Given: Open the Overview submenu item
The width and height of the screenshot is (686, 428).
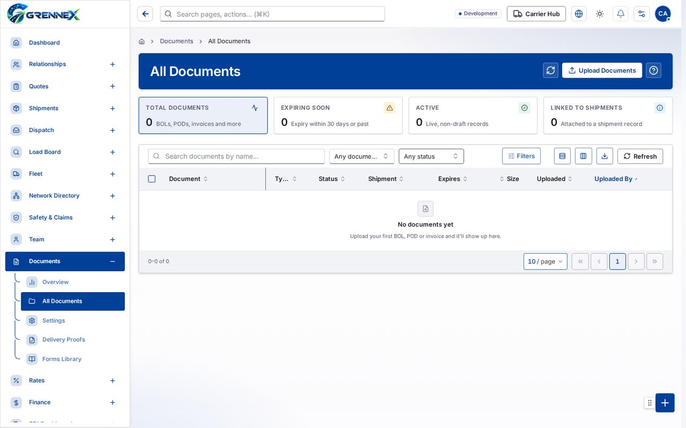Looking at the screenshot, I should pos(73,282).
